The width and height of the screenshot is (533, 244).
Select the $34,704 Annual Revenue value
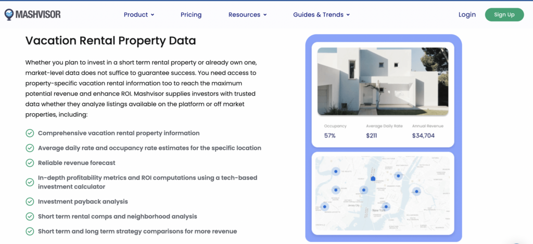tap(423, 136)
